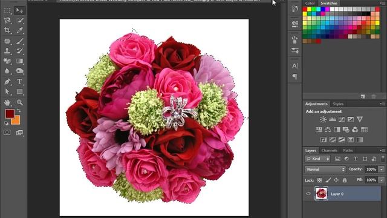This screenshot has height=218, width=387.
Task: Select the Gradient tool
Action: 19,61
